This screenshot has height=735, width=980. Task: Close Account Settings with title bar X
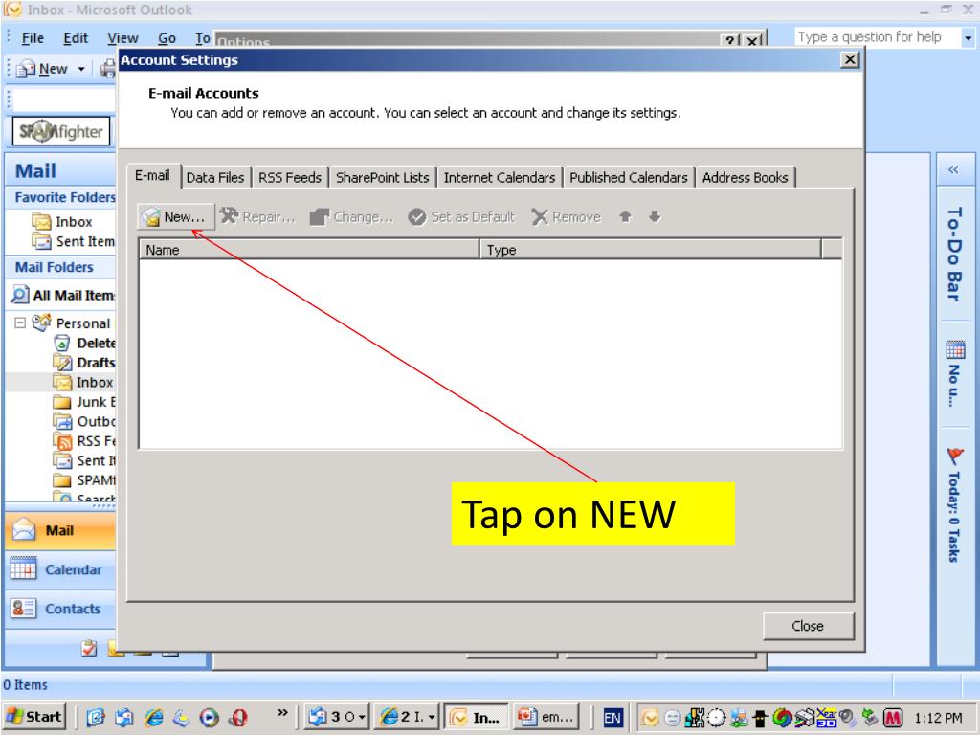click(850, 60)
